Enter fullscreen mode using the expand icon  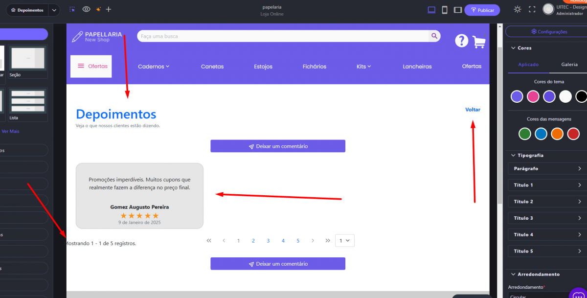click(x=532, y=9)
